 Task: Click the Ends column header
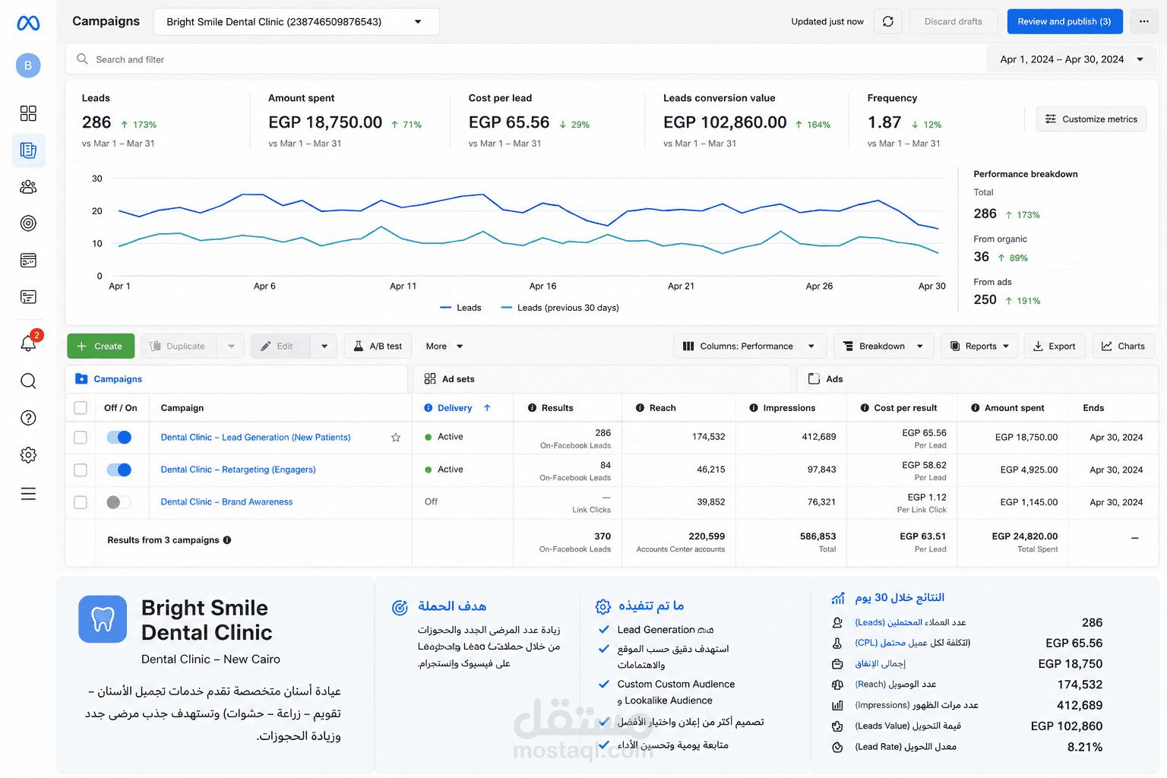pyautogui.click(x=1093, y=408)
